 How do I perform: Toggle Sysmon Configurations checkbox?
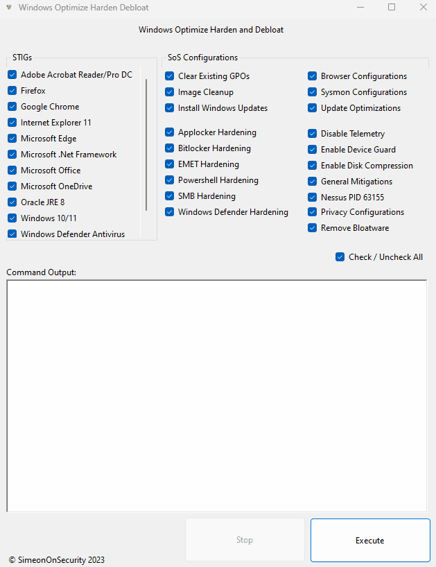tap(313, 92)
